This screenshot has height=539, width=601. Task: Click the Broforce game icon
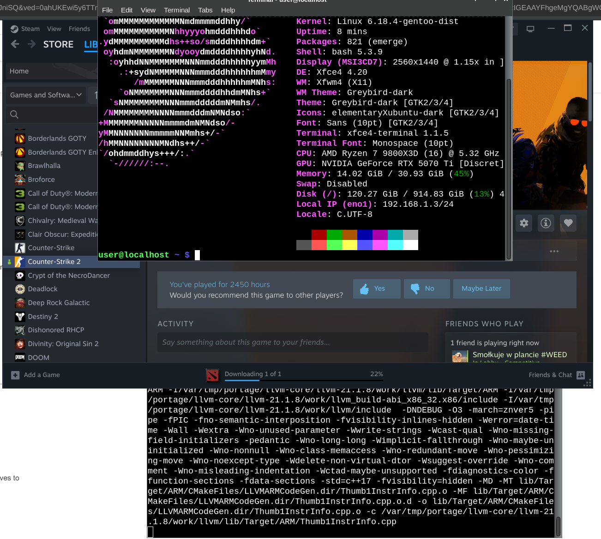[20, 180]
